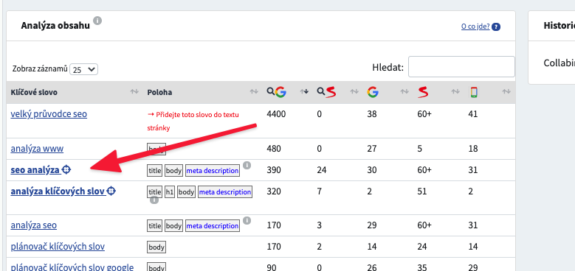Click the Hledat search input field
Viewport: 575px width, 271px height.
tap(461, 66)
